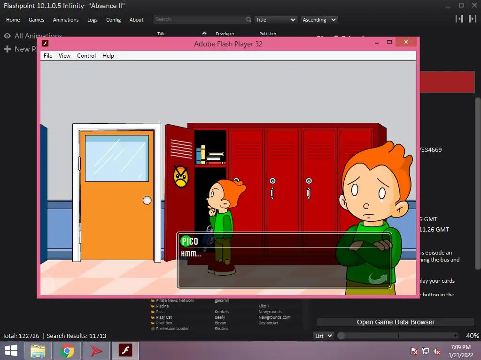Click the Flash Player title bar icon

point(45,44)
